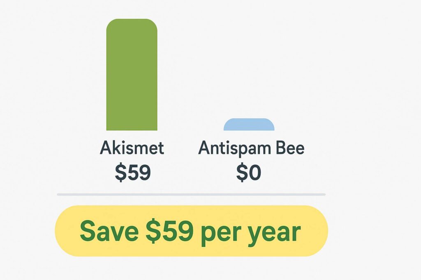Select the Antispam Bee label text

tap(251, 148)
